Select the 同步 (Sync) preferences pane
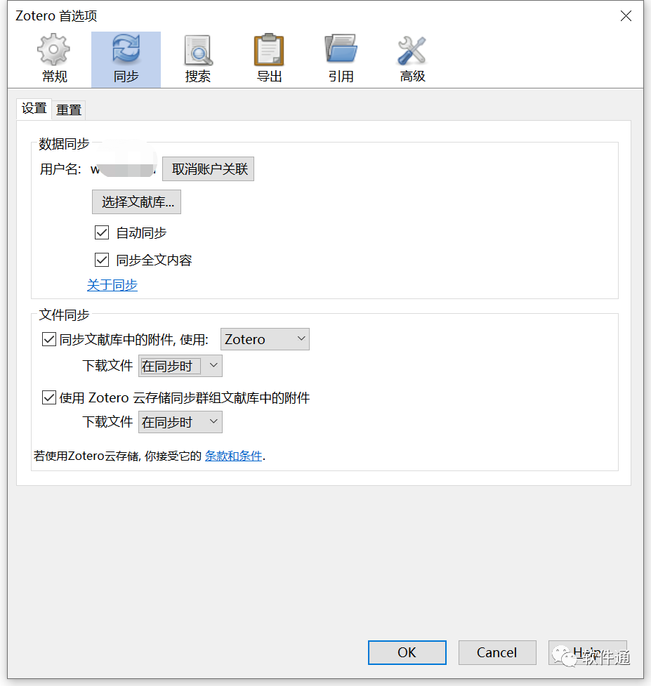The height and width of the screenshot is (686, 651). point(126,59)
